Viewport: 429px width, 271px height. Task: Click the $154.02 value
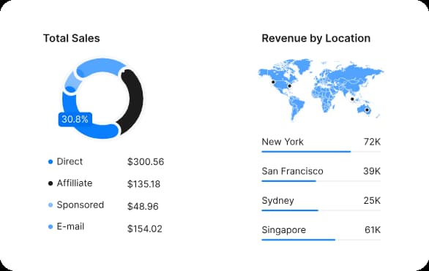tap(145, 229)
